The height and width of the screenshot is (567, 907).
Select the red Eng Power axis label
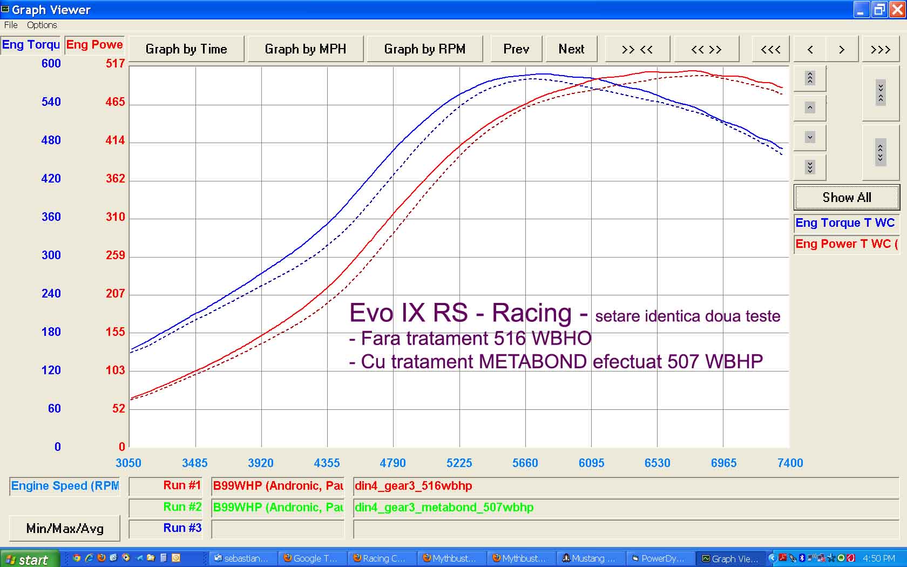pyautogui.click(x=94, y=45)
